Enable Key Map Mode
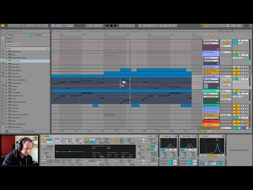This screenshot has height=190, width=253. [x=210, y=26]
